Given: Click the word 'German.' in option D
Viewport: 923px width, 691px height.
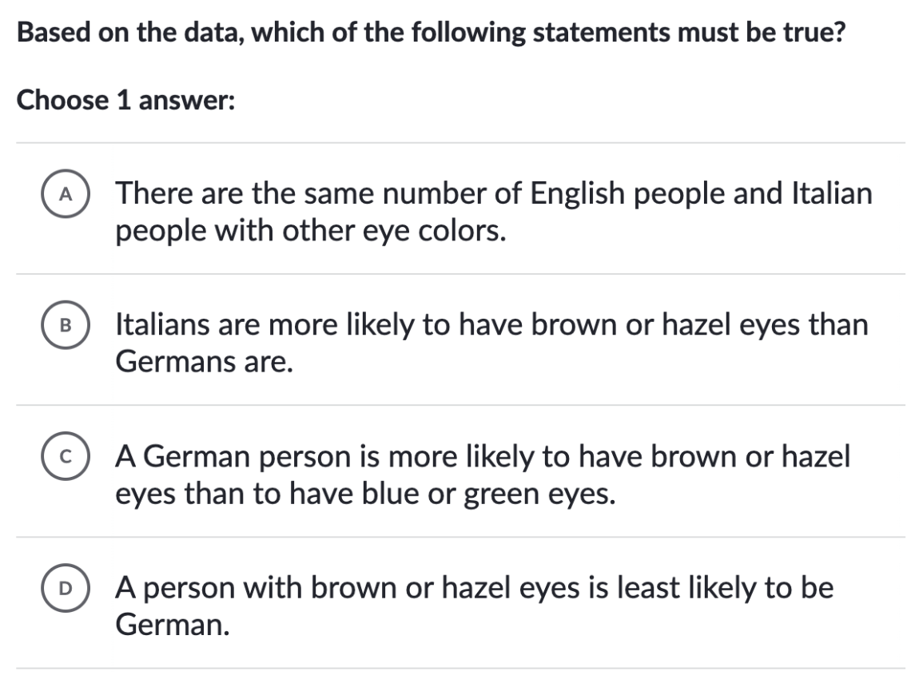Looking at the screenshot, I should (x=172, y=625).
